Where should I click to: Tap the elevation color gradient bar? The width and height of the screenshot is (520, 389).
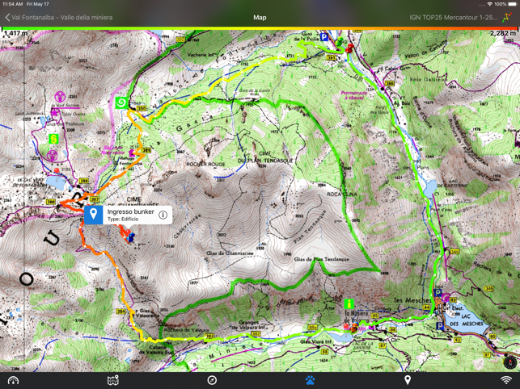(260, 28)
